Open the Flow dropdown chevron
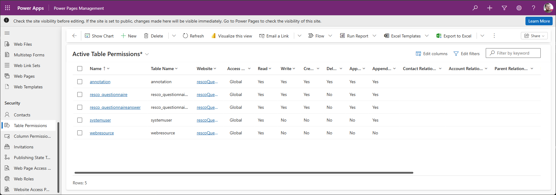Viewport: 556px width, 195px height. pyautogui.click(x=330, y=36)
